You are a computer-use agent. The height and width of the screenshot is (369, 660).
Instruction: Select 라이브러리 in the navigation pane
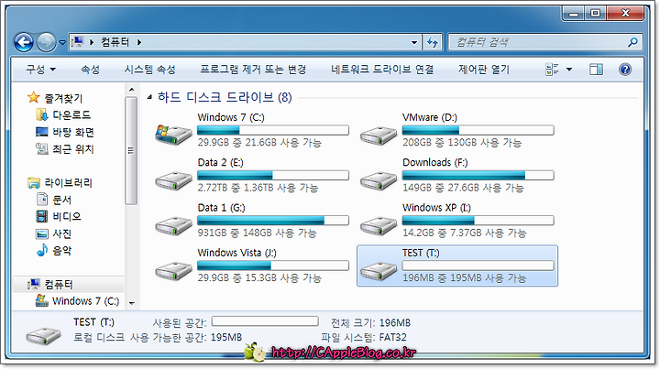[68, 183]
